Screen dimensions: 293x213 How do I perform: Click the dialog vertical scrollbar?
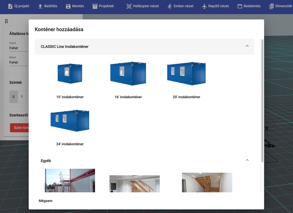pos(262,101)
